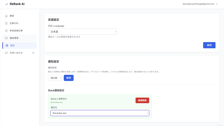Select 設定 in the sidebar

pyautogui.click(x=20, y=46)
